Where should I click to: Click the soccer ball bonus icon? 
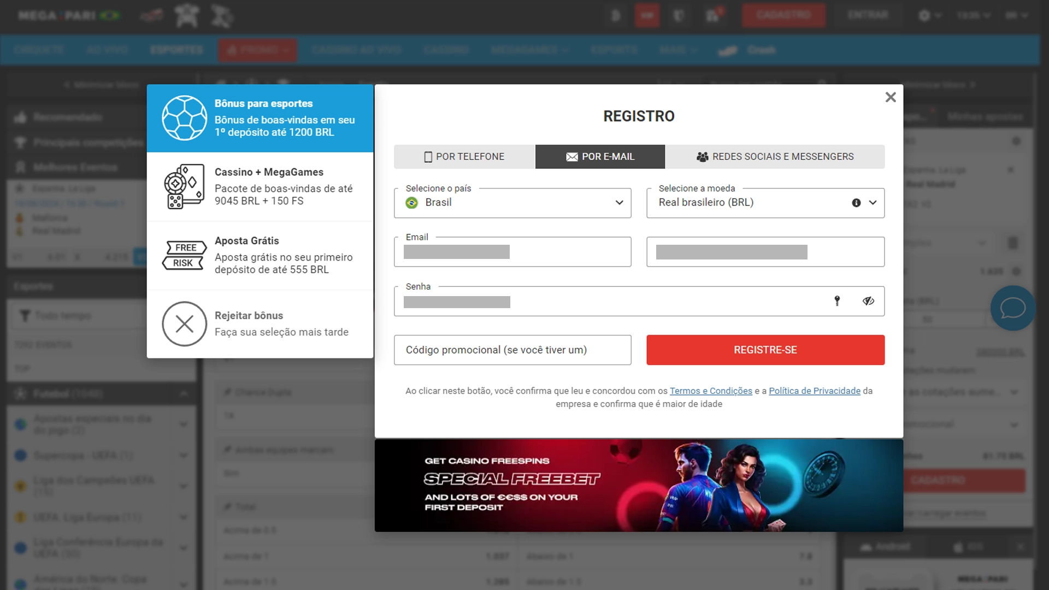(185, 118)
